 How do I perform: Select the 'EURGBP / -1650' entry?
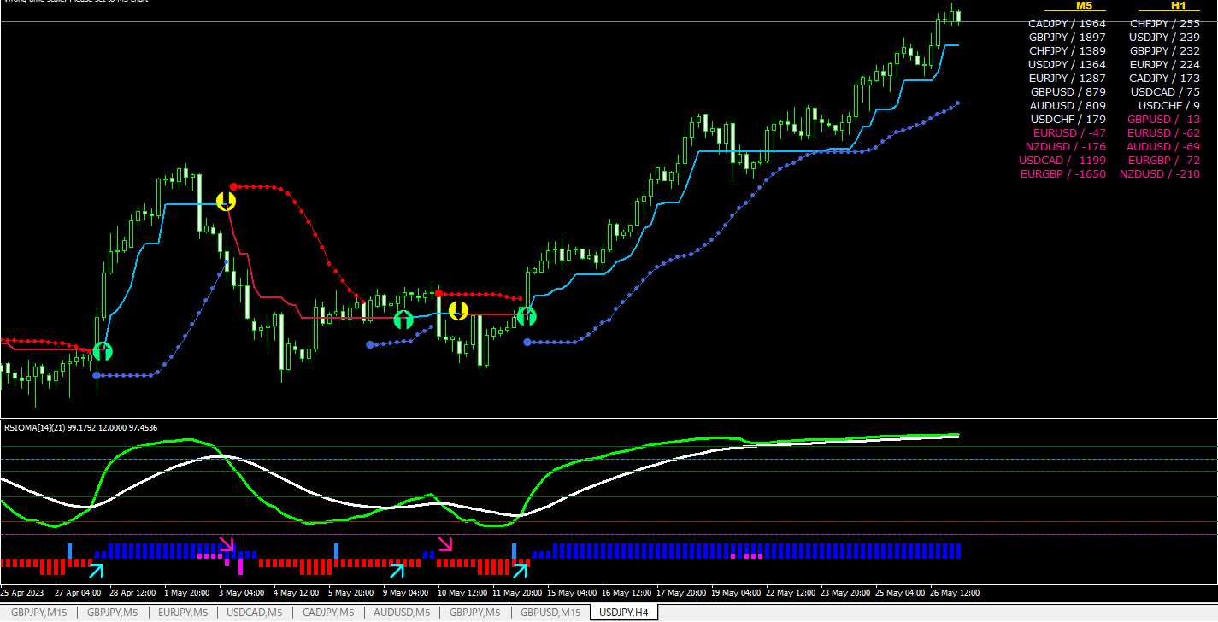point(1062,174)
